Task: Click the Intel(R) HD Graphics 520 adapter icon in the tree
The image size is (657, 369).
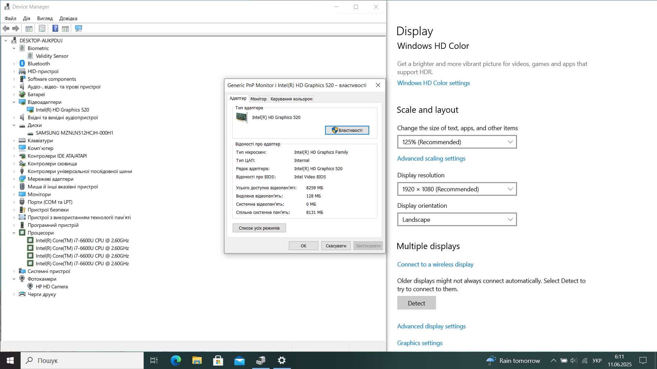Action: click(30, 110)
